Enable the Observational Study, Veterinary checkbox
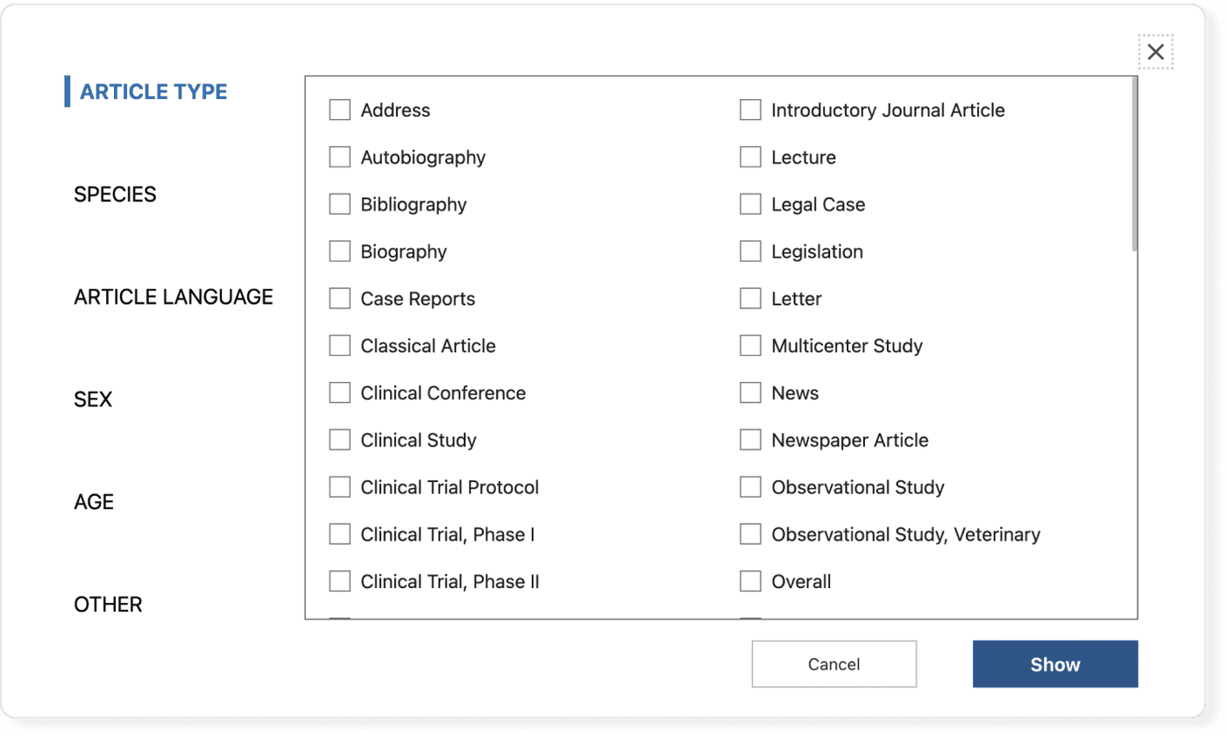This screenshot has width=1227, height=736. pyautogui.click(x=750, y=534)
